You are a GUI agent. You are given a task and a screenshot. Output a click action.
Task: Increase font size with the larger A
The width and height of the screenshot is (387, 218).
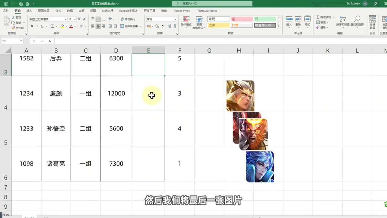coord(79,19)
